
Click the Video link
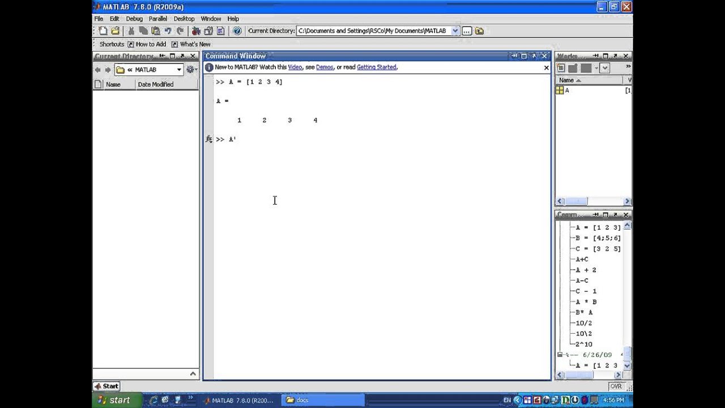(x=295, y=67)
